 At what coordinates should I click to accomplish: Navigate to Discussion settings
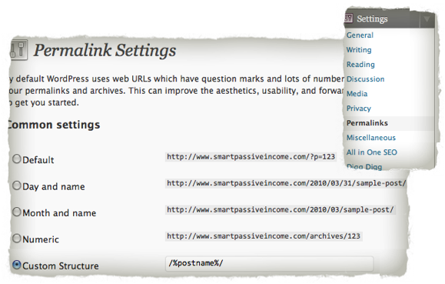pos(366,79)
